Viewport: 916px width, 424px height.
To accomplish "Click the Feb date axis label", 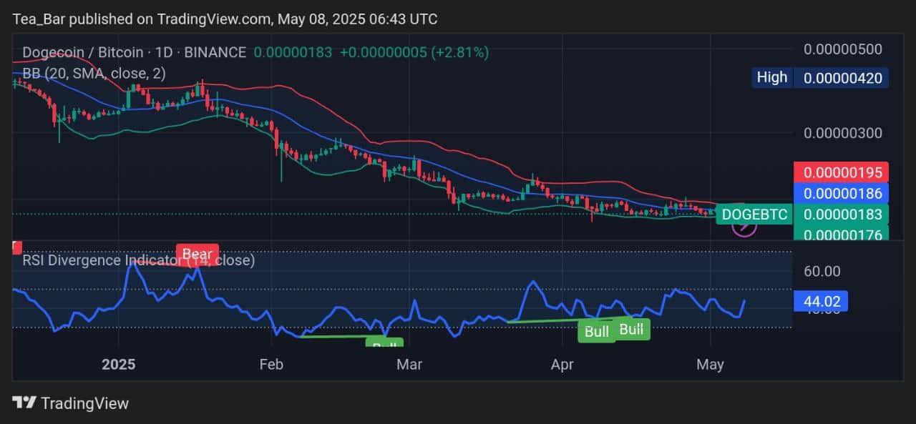I will 271,364.
